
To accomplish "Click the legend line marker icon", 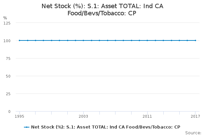I will [x=27, y=127].
